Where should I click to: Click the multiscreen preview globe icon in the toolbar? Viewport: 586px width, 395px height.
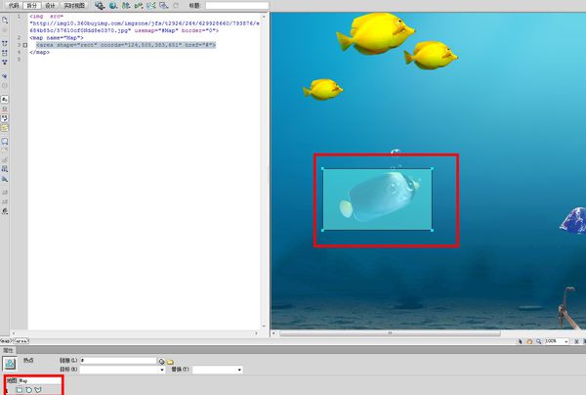[100, 6]
